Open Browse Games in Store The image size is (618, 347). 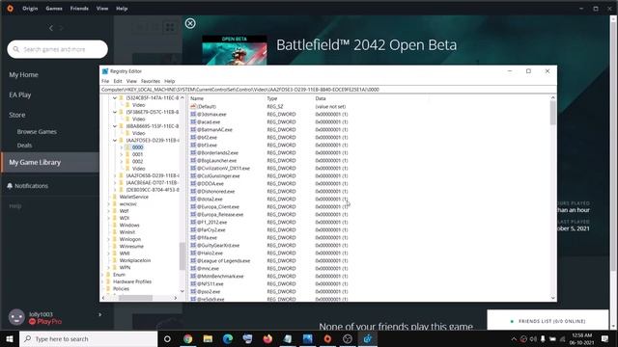point(37,132)
